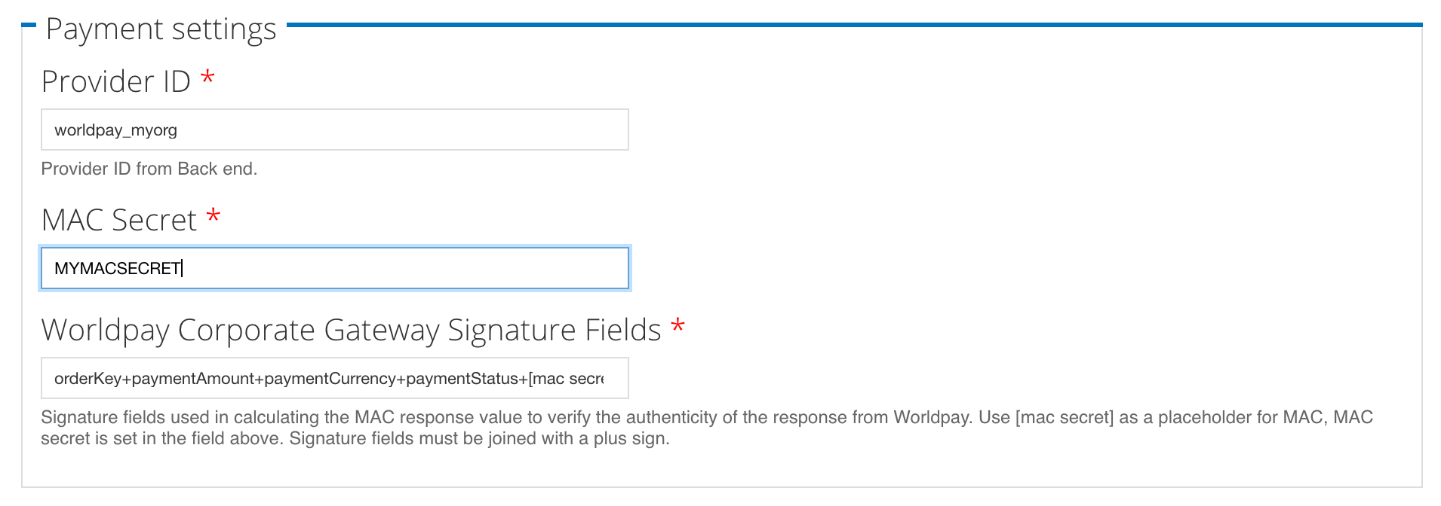Click 'paymentCurrency' within the signature fields value
The height and width of the screenshot is (506, 1441).
point(330,379)
